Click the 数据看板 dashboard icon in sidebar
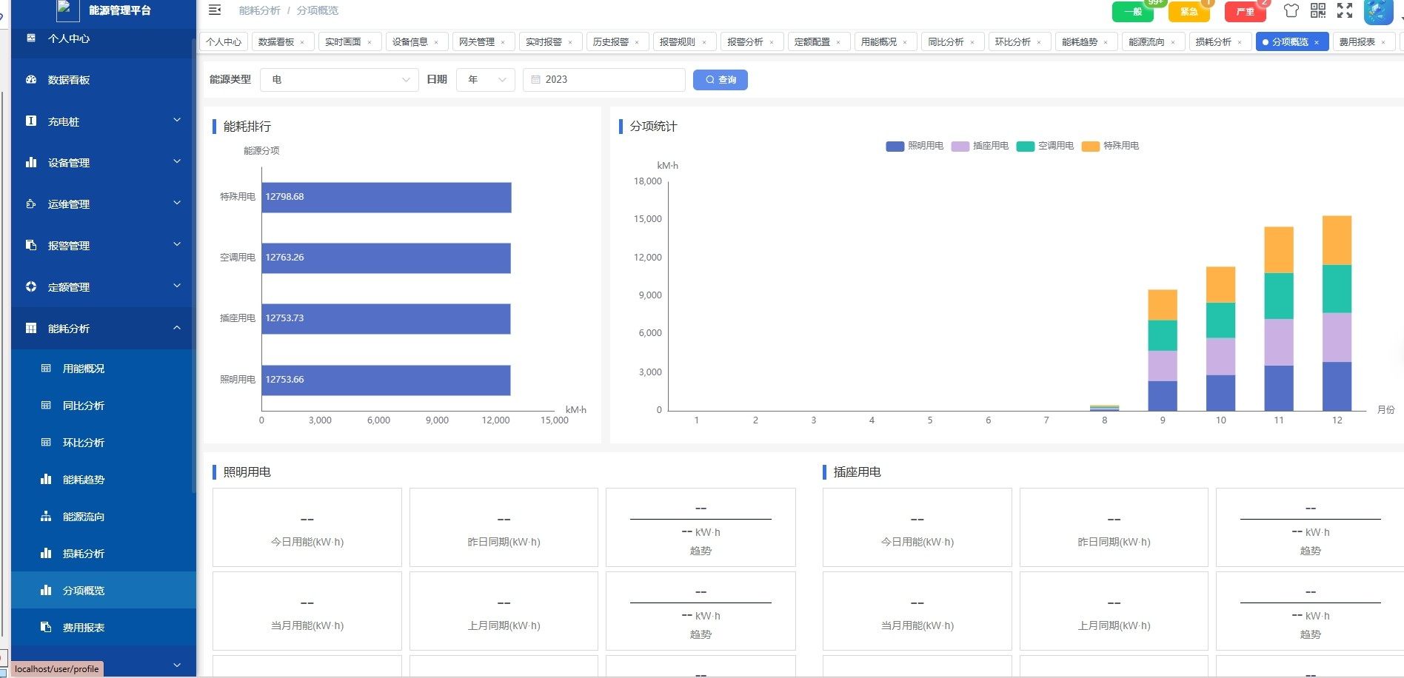The height and width of the screenshot is (678, 1404). pos(31,80)
